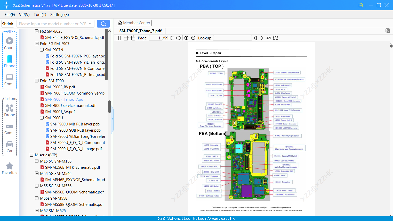Go to previous page arrow
393x221 pixels.
[172, 38]
